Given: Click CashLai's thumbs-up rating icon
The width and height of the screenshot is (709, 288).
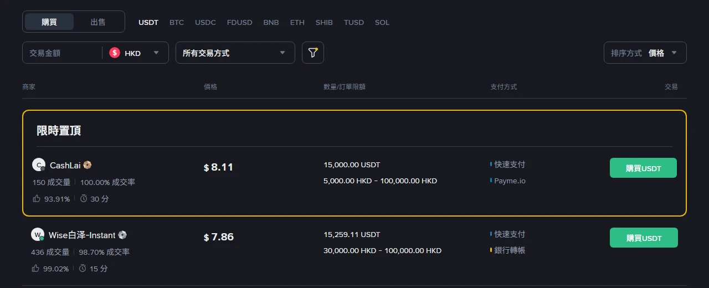Looking at the screenshot, I should (x=37, y=198).
